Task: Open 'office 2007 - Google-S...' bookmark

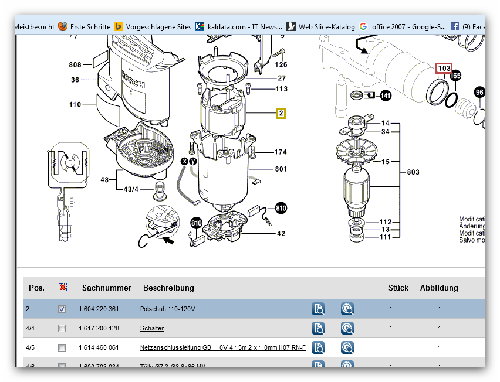Action: click(409, 27)
